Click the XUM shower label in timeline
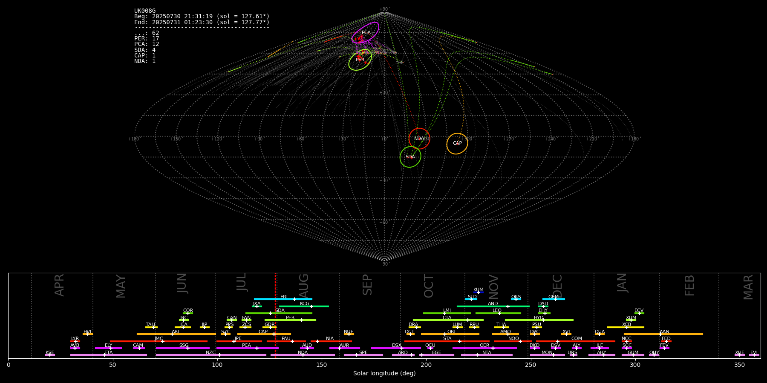The width and height of the screenshot is (767, 383). [x=631, y=317]
